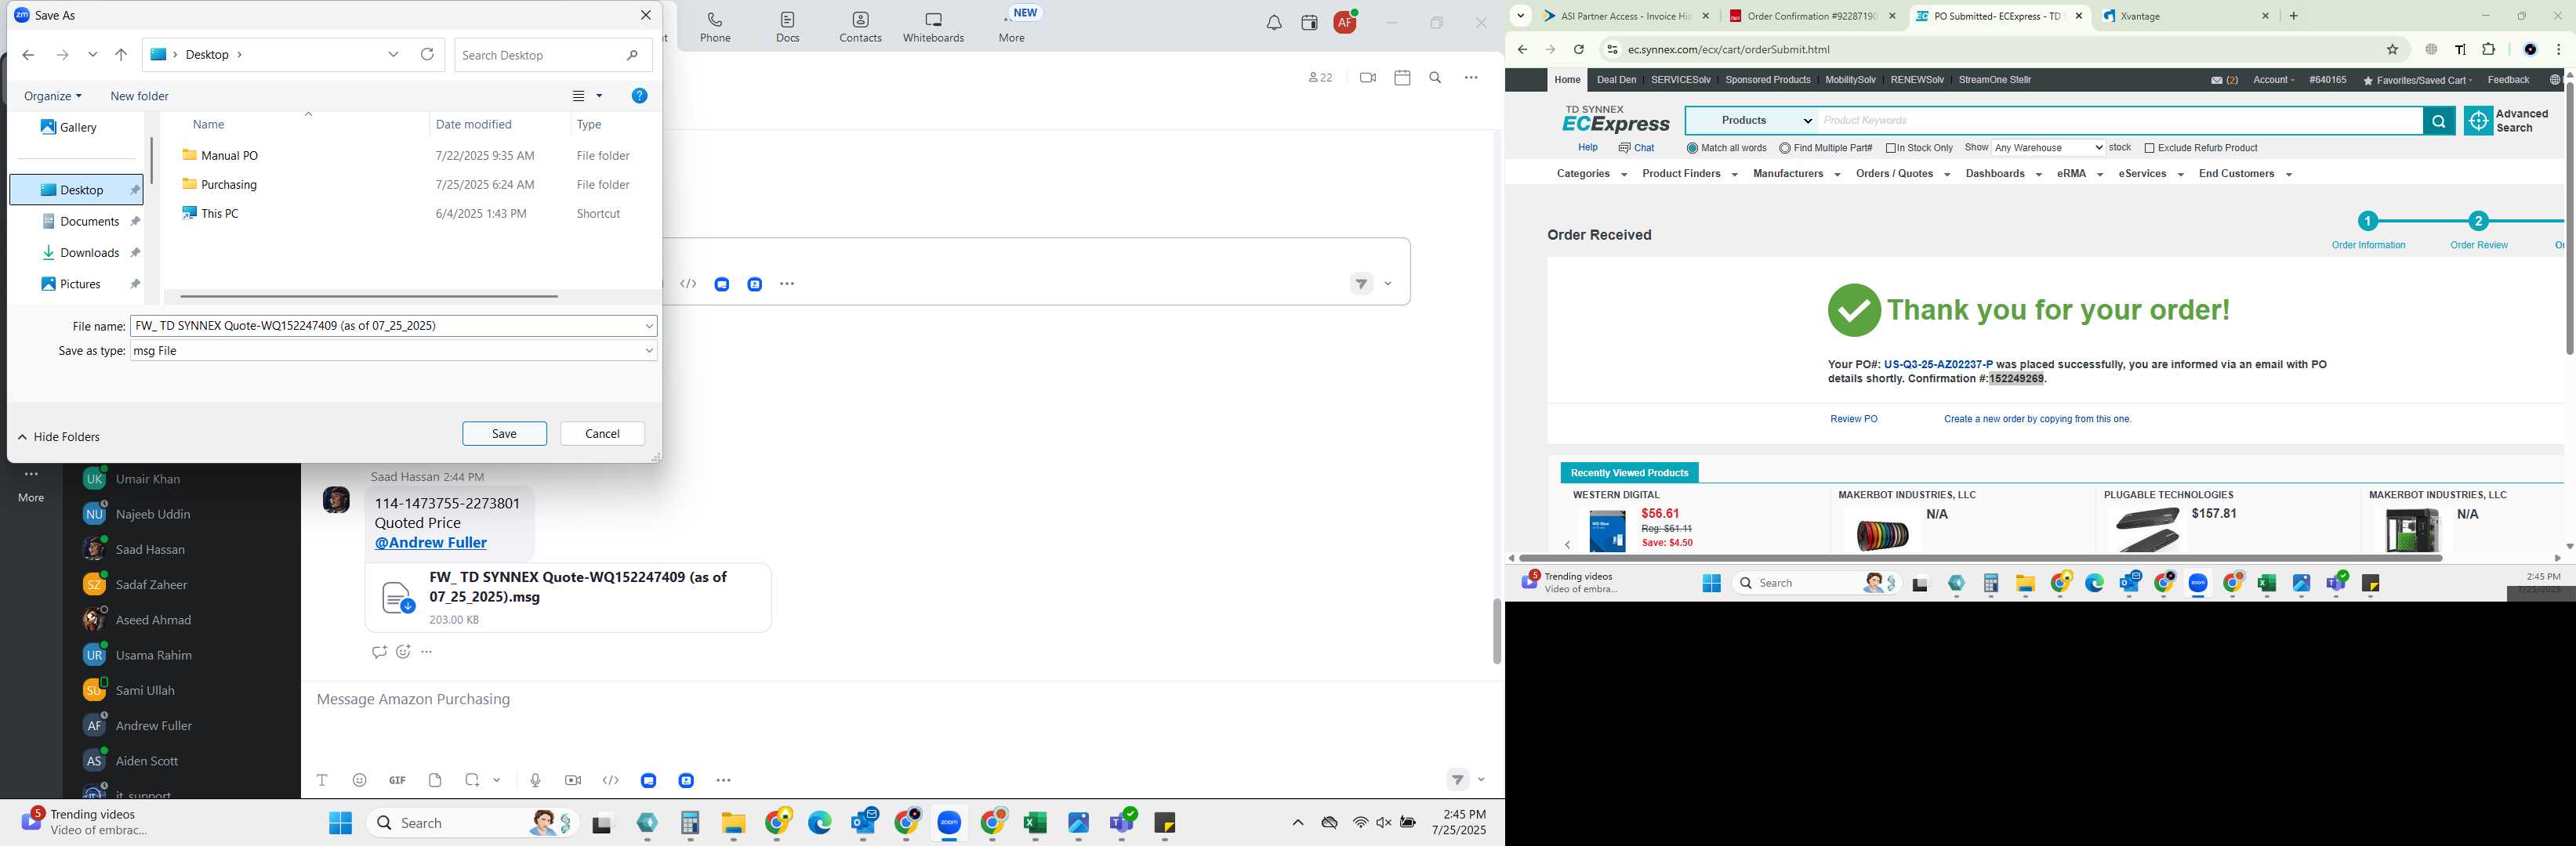Mention link @Andrew Fuller in chat
Image resolution: width=2576 pixels, height=846 pixels.
tap(430, 544)
